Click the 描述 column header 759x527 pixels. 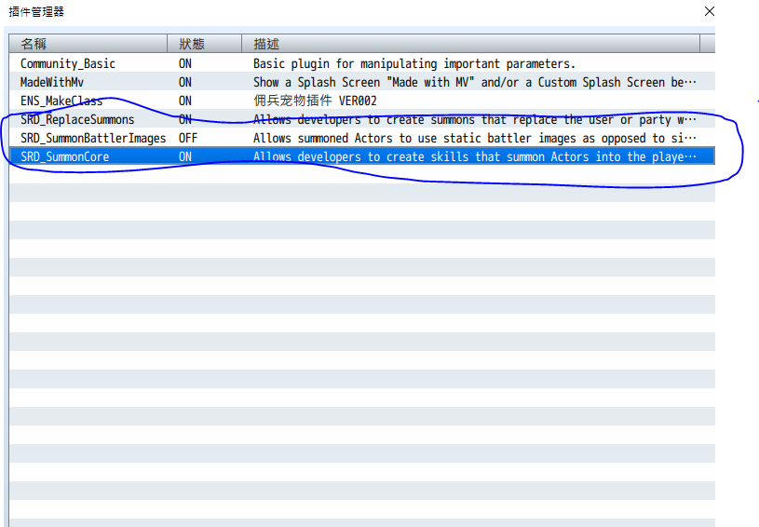(x=470, y=44)
